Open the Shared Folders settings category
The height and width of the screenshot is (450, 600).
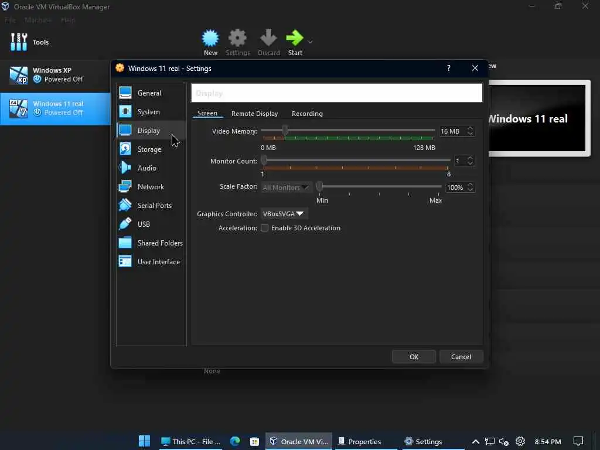[x=151, y=243]
